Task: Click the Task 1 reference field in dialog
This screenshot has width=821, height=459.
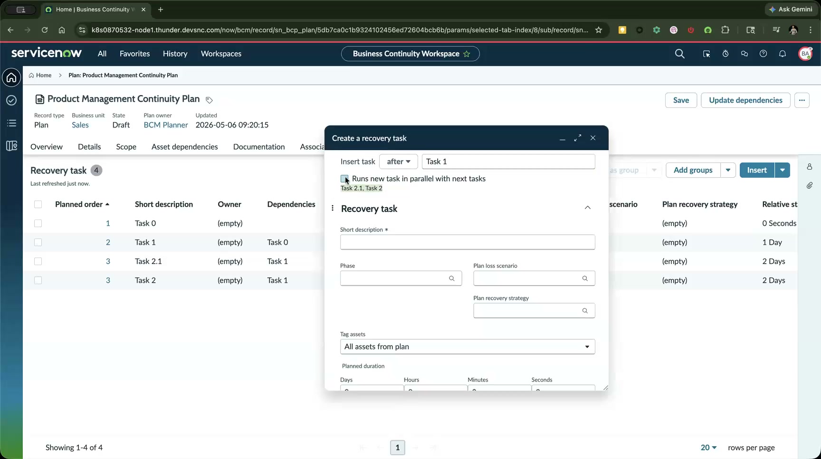Action: pyautogui.click(x=508, y=162)
